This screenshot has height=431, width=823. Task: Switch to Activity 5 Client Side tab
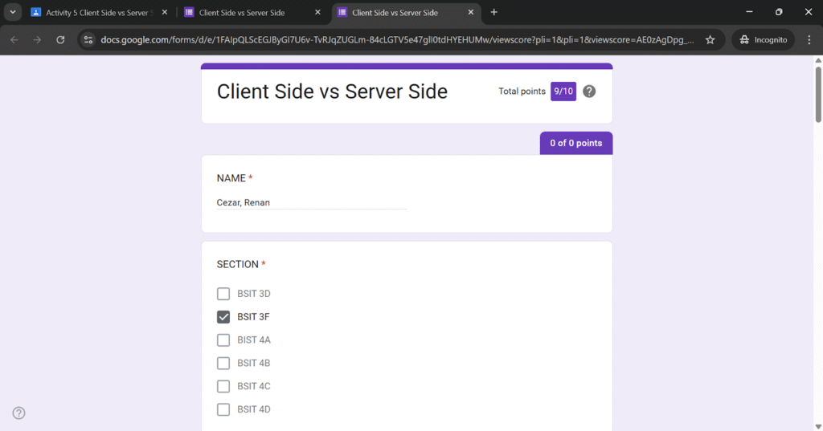pos(92,12)
